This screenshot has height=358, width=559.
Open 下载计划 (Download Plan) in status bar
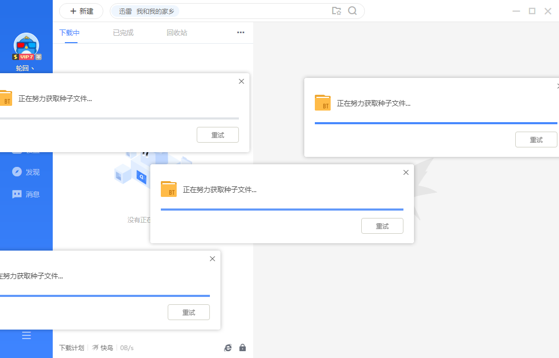[72, 347]
